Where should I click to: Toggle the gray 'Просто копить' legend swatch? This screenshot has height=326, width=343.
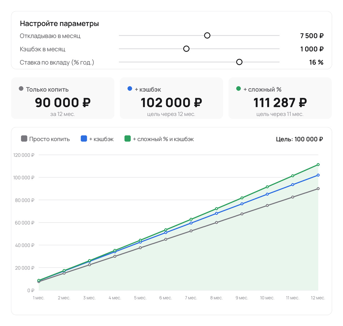24,138
